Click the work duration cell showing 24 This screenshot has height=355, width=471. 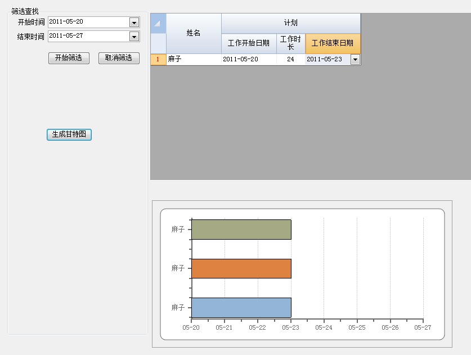pos(290,59)
